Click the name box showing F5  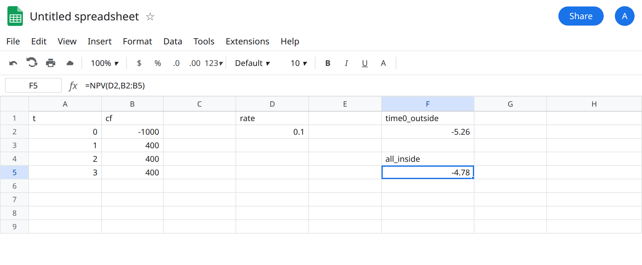(33, 85)
